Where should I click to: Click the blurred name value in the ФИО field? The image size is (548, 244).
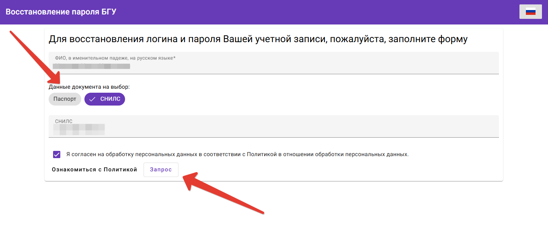pos(92,66)
